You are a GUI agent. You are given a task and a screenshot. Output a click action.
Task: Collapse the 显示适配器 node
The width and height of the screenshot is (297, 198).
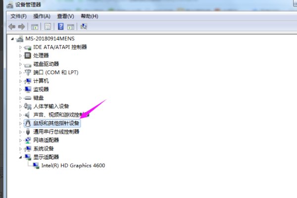(20, 157)
